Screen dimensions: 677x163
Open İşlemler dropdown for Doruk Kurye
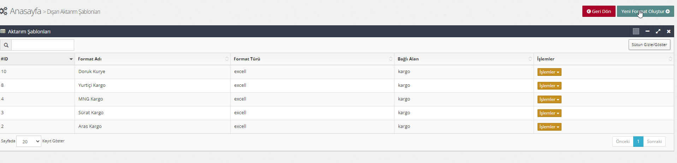tap(549, 72)
